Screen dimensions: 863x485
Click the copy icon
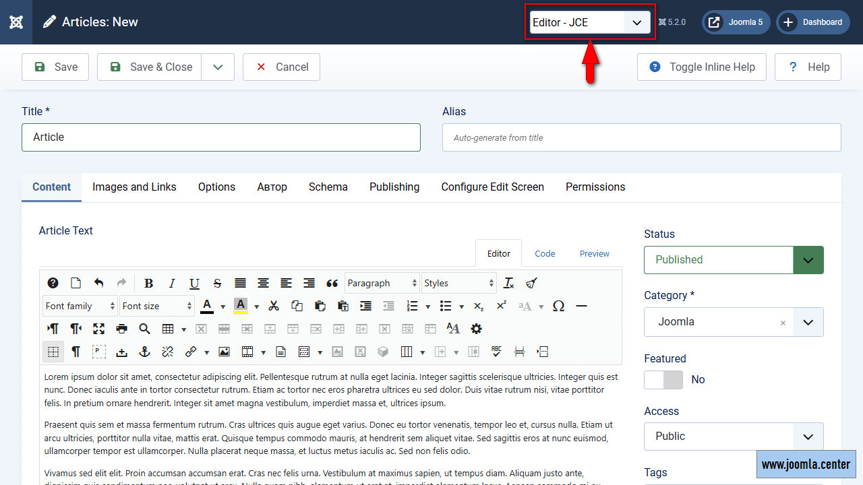click(x=297, y=306)
